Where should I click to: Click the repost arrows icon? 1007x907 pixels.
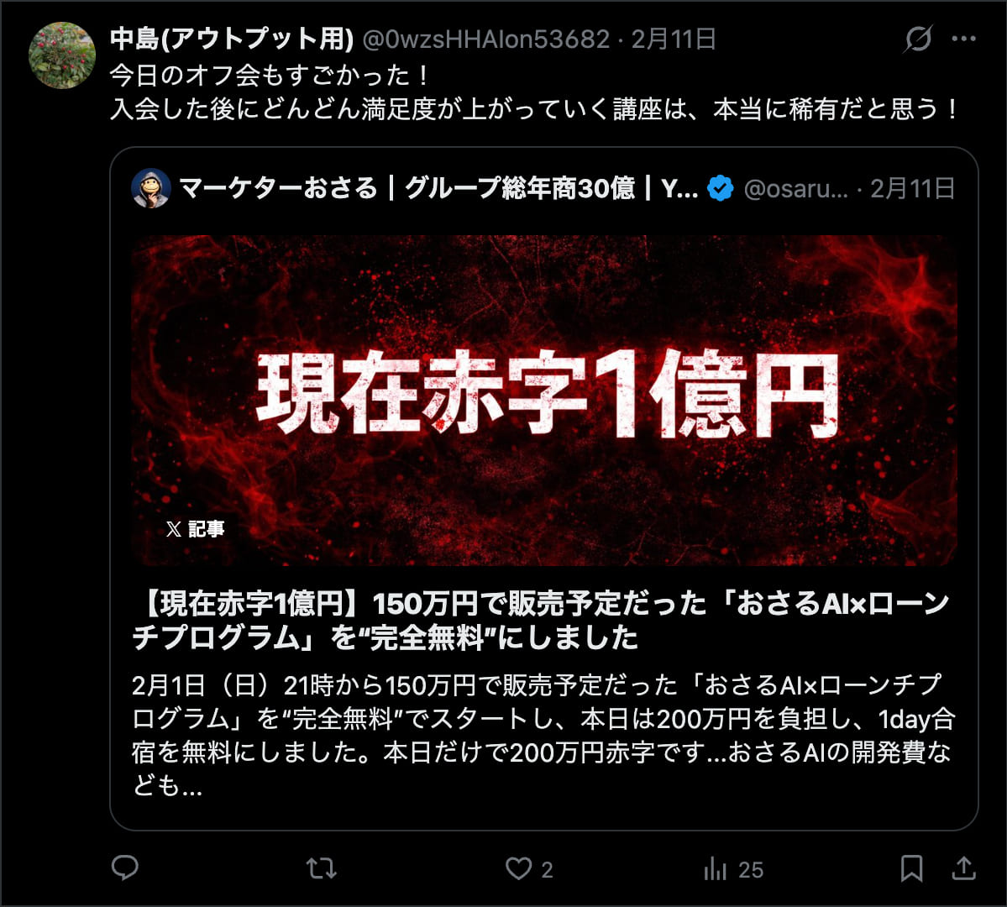(x=321, y=868)
